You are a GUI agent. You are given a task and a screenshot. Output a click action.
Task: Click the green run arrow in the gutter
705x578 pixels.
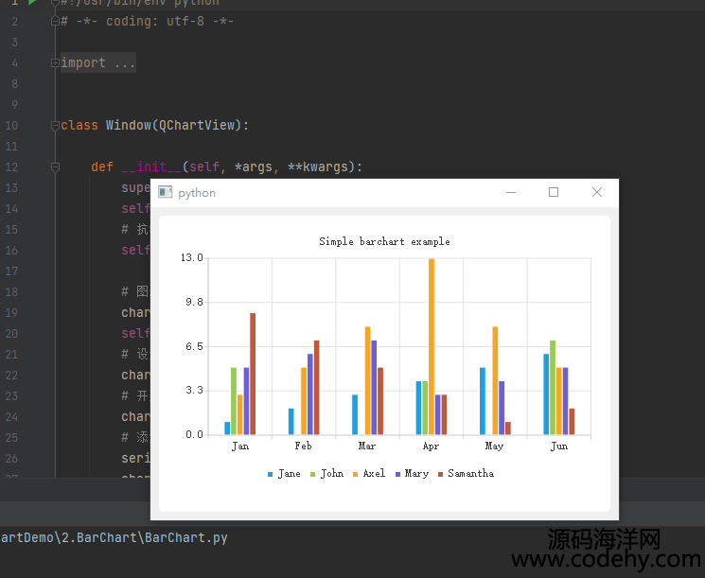[32, 3]
